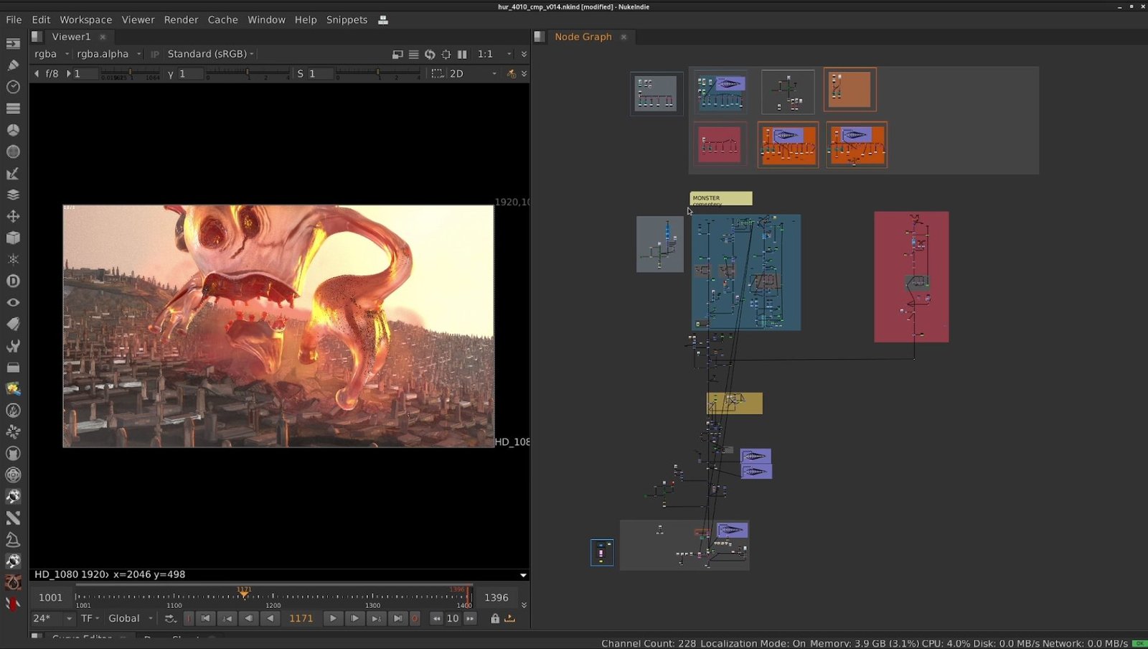Jump to the first frame
The image size is (1148, 649).
click(x=205, y=618)
